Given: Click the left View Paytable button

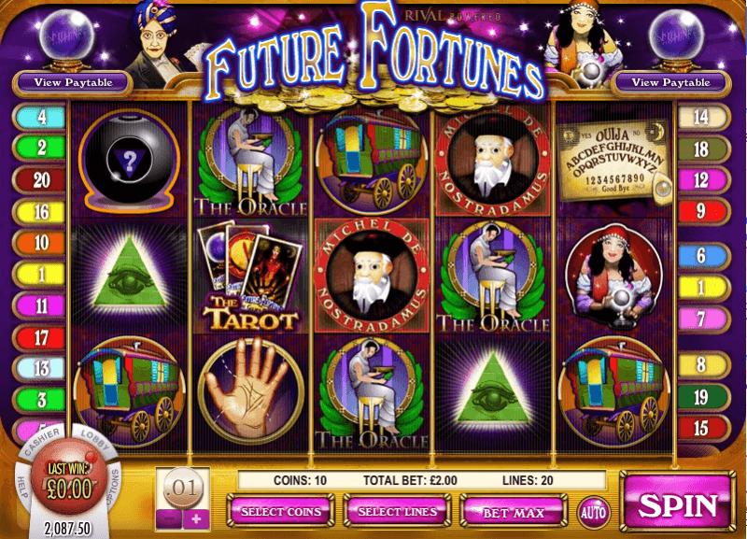Looking at the screenshot, I should pyautogui.click(x=73, y=82).
